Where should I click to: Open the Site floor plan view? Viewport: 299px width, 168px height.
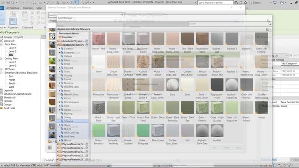(x=11, y=55)
